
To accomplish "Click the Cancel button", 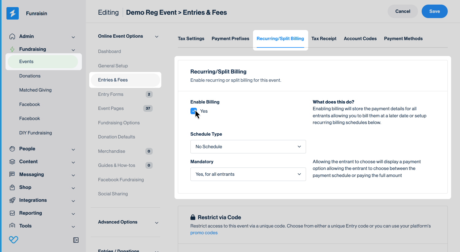I will [402, 11].
